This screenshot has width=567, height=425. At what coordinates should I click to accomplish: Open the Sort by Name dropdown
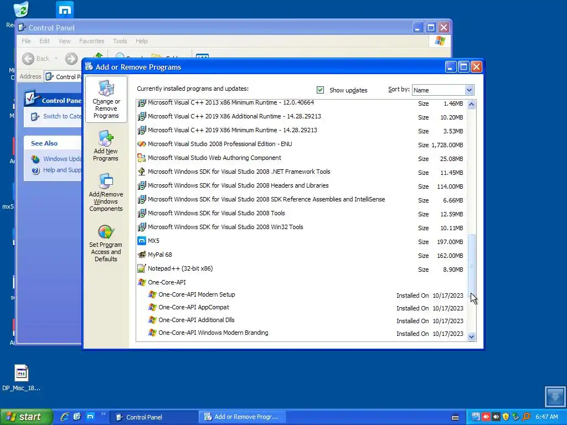[x=469, y=90]
